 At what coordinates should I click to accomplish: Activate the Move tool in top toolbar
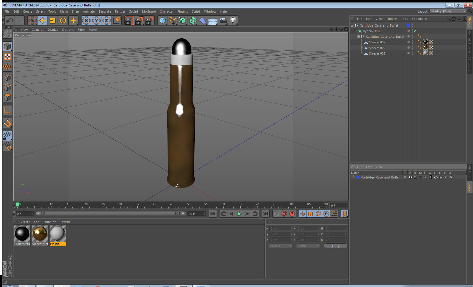point(43,20)
